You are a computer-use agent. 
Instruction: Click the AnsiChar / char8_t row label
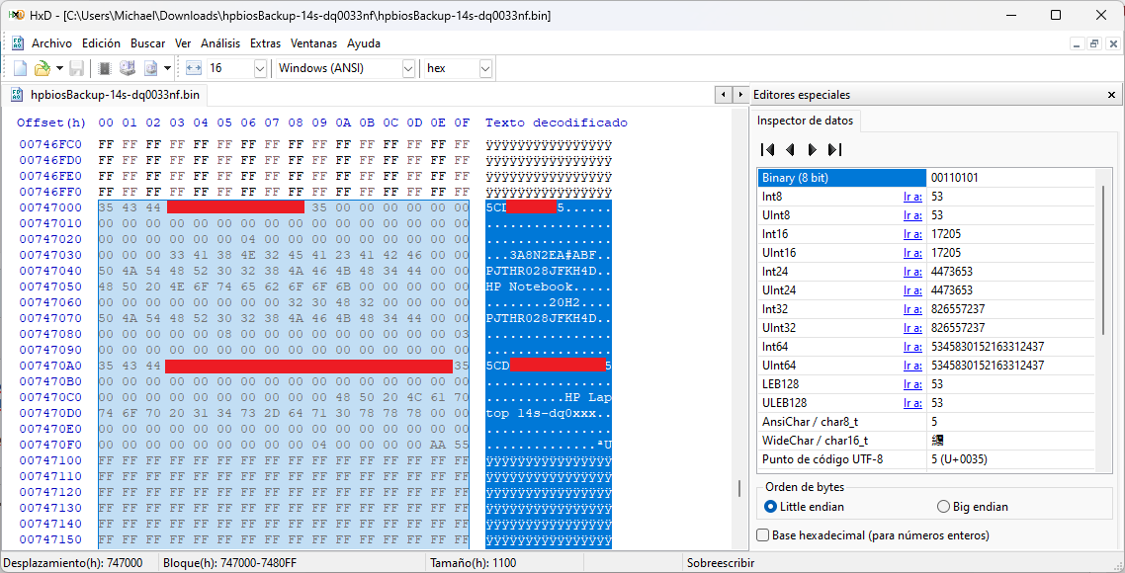click(x=808, y=422)
